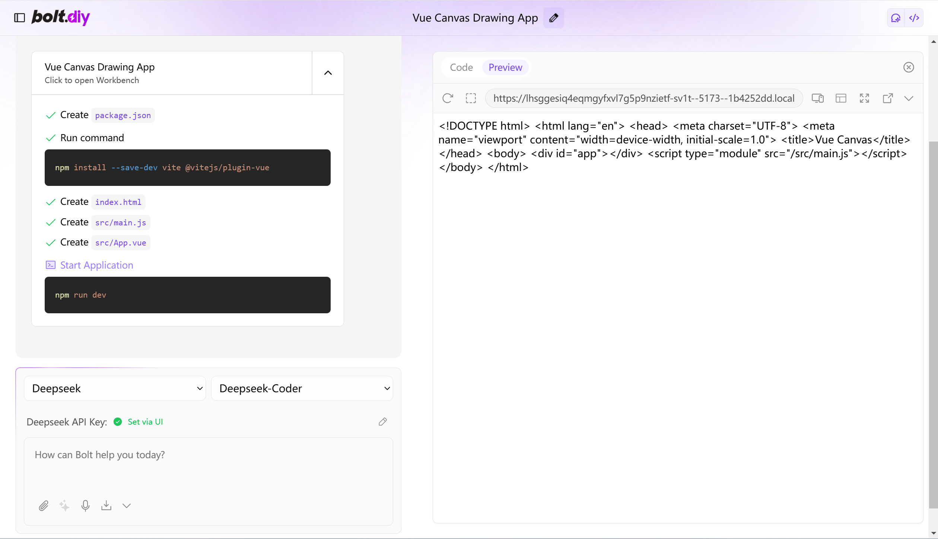Open src/App.vue file chip
Viewport: 938px width, 539px height.
coord(121,243)
